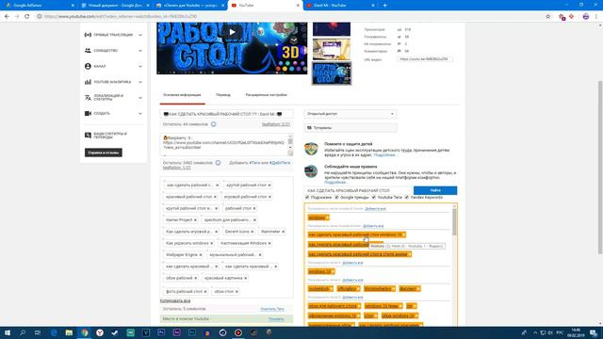Image resolution: width=603 pixels, height=339 pixels.
Task: Remove the 'Кастомизация Windows' tag
Action: point(269,243)
